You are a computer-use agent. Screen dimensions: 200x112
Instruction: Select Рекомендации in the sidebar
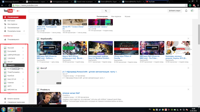tap(14, 17)
